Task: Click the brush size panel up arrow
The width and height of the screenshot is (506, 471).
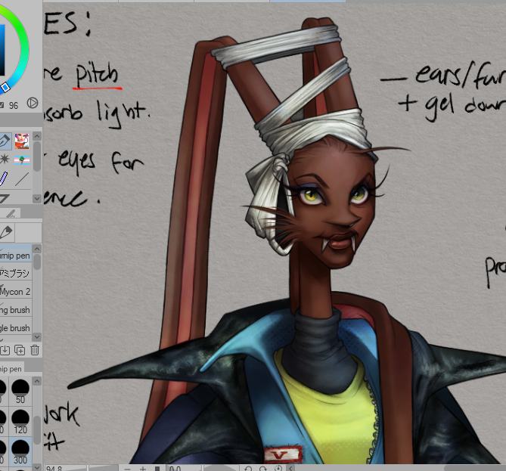Action: (37, 381)
